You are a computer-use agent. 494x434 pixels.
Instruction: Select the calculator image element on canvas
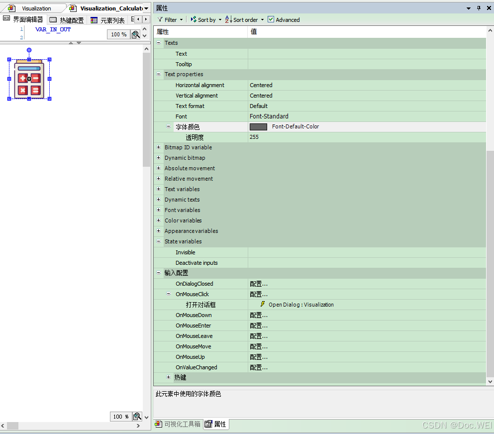coord(29,79)
